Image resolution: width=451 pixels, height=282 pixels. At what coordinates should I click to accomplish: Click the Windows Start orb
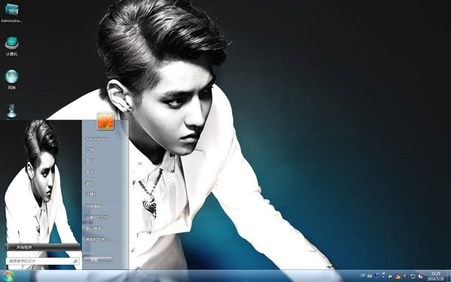(x=8, y=276)
